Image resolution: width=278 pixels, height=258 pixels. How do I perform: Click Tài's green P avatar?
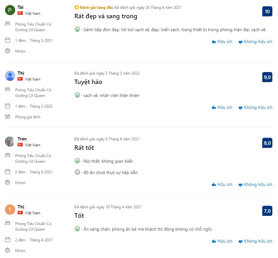(x=10, y=10)
